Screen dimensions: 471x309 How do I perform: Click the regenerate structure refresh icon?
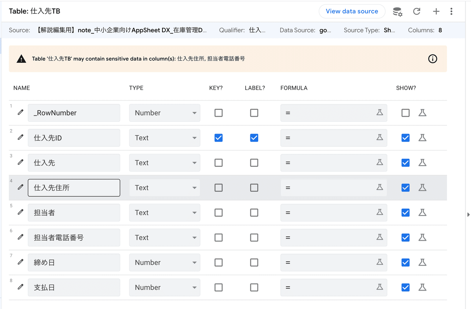click(417, 11)
